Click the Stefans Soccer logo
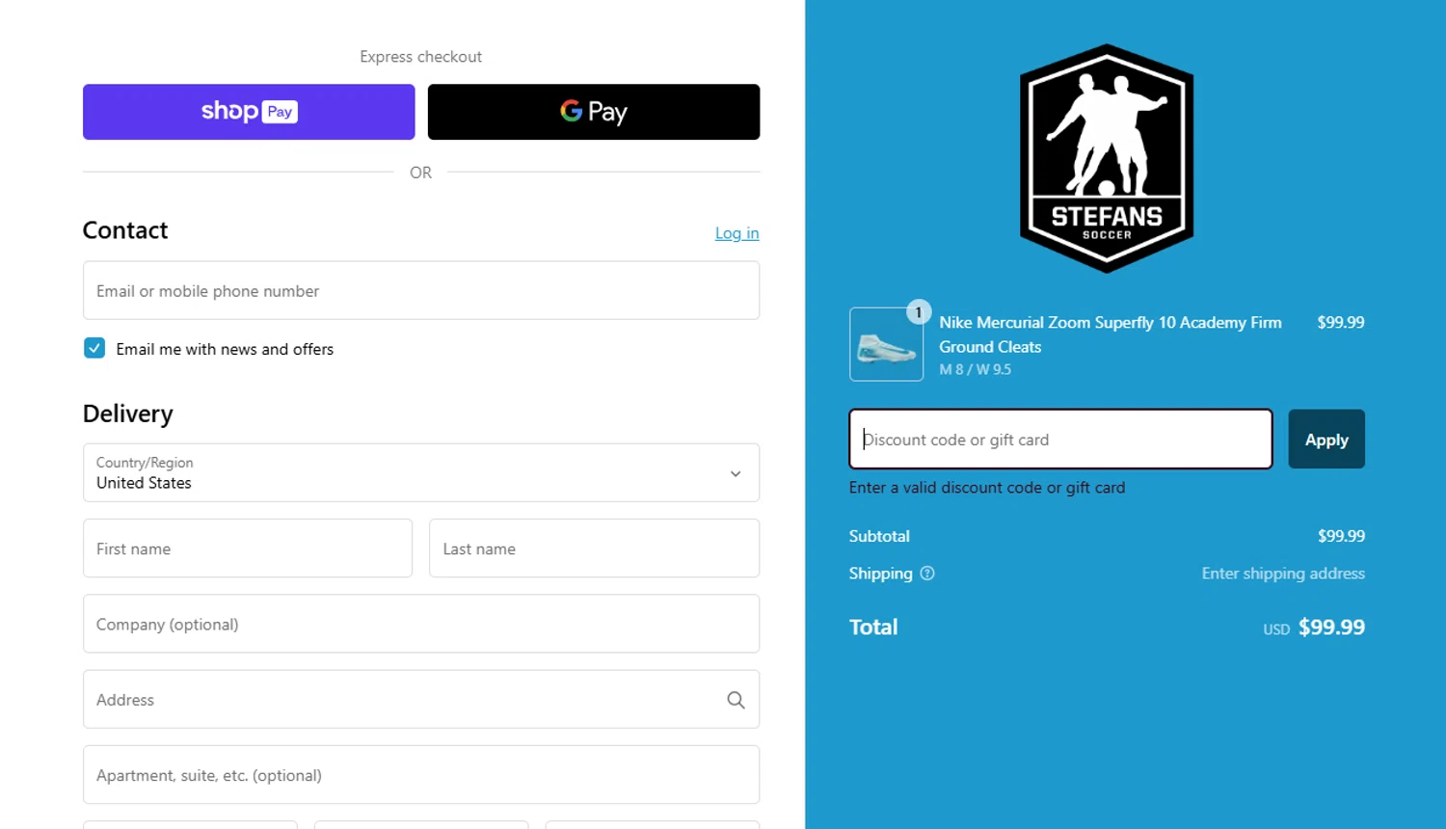1446x829 pixels. tap(1107, 158)
